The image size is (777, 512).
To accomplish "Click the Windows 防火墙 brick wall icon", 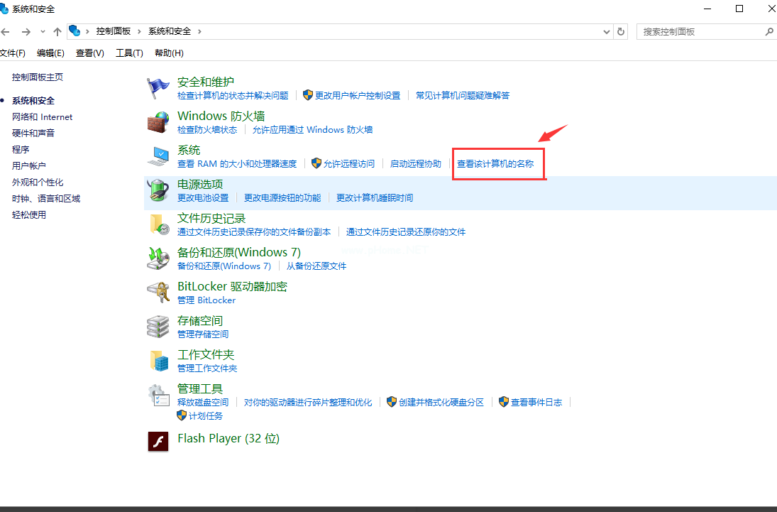I will [x=158, y=121].
